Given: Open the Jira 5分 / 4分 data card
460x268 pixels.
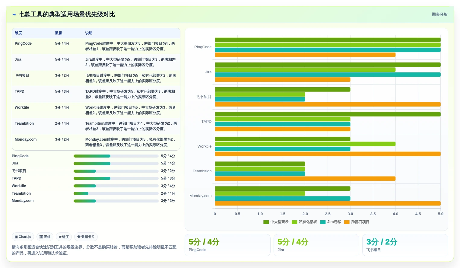Looking at the screenshot, I should coord(316,245).
